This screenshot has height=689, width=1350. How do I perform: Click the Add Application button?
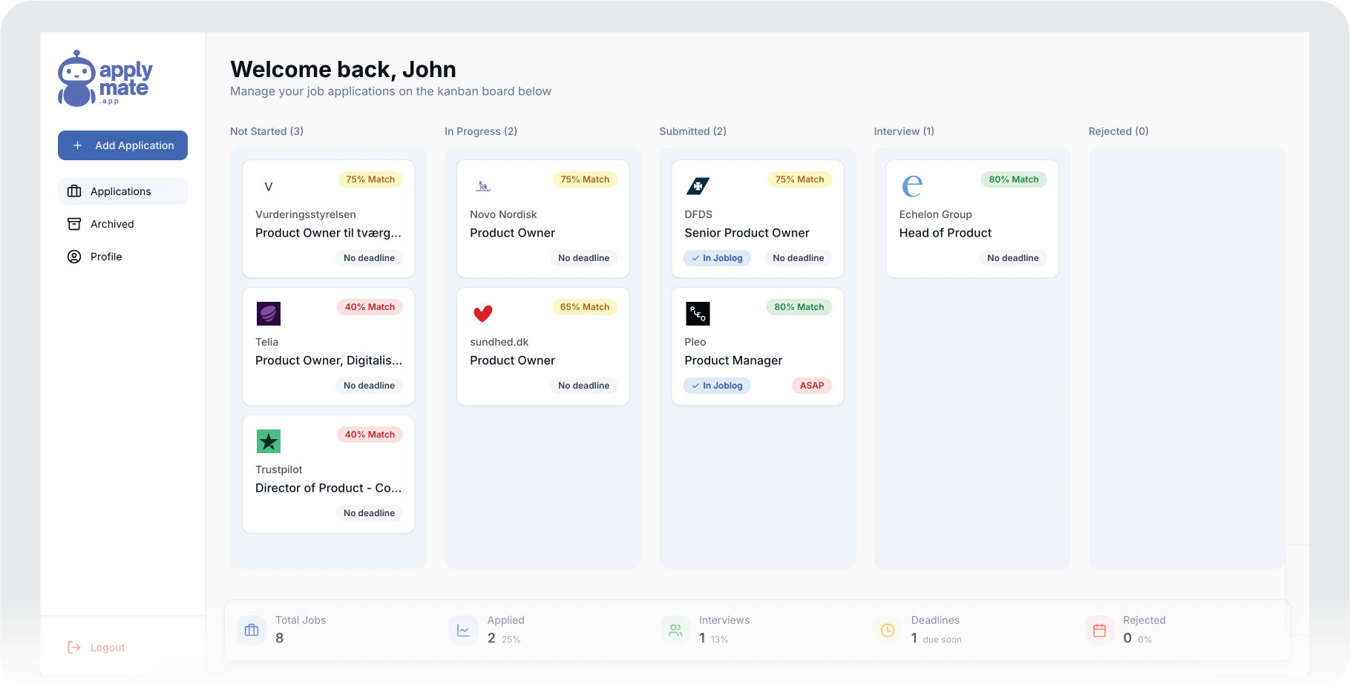pos(122,145)
